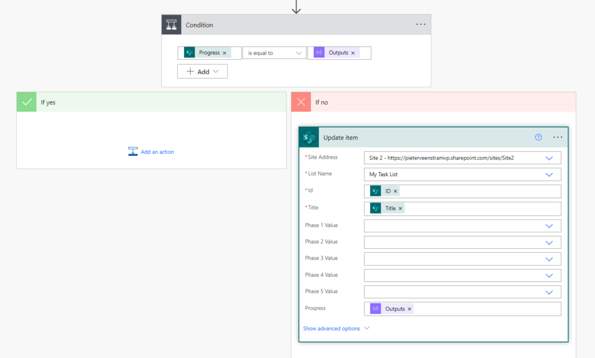Remove the Outputs token from condition
This screenshot has height=358, width=595.
coord(353,53)
